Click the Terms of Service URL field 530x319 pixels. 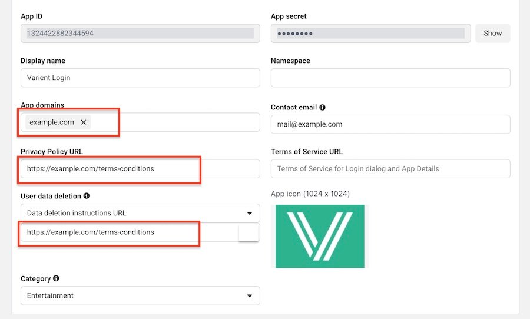(390, 168)
